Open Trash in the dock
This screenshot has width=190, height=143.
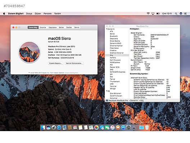click(147, 127)
